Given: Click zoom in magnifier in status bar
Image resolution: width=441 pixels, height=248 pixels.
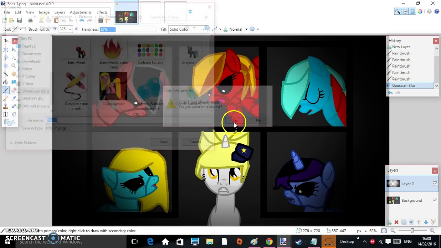Looking at the screenshot, I should click(x=432, y=231).
